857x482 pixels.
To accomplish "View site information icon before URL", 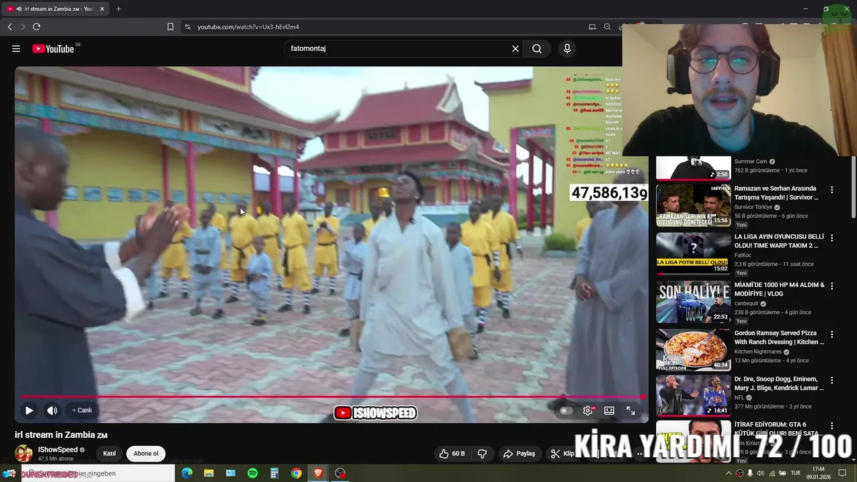I will point(187,27).
